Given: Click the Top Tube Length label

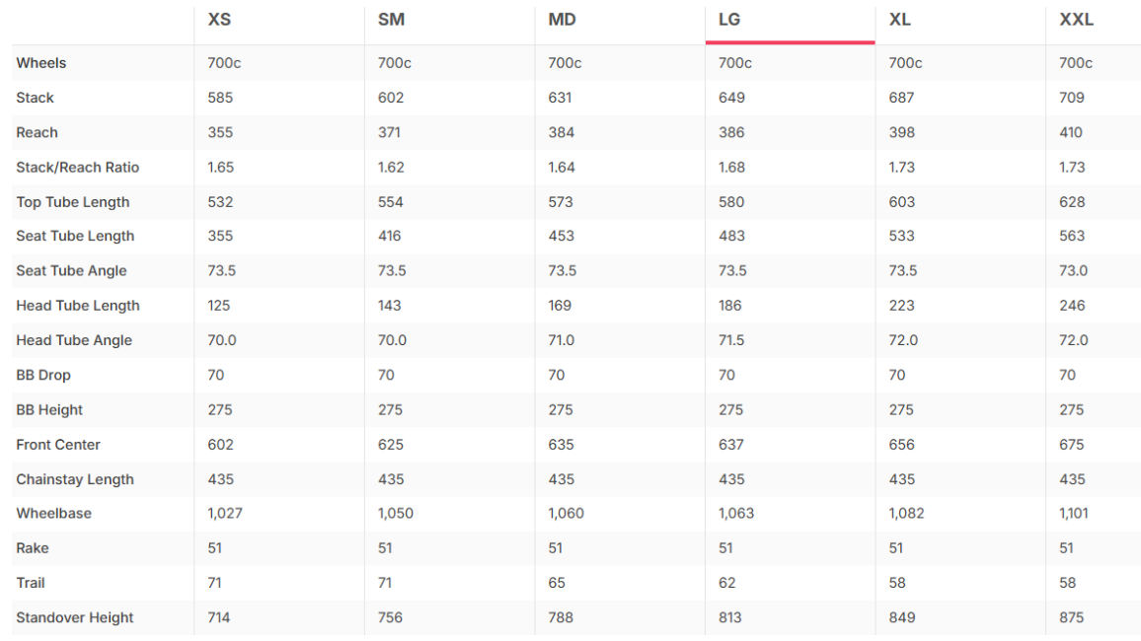Looking at the screenshot, I should [x=73, y=202].
